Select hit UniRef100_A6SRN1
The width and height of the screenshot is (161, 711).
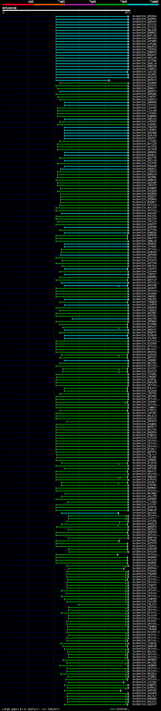[x=144, y=177]
